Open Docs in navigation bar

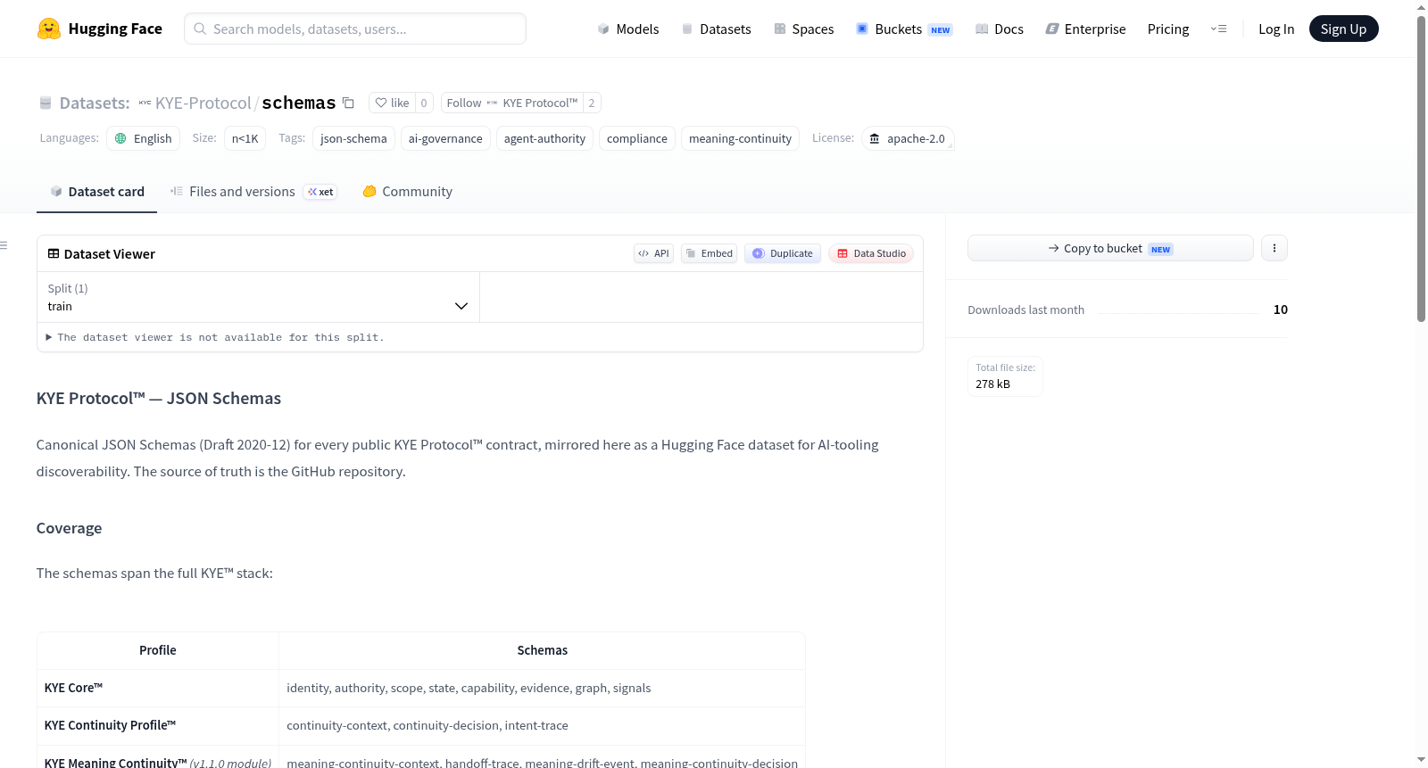point(999,29)
